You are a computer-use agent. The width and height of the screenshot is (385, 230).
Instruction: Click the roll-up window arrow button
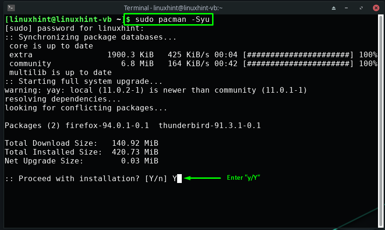[x=333, y=8]
